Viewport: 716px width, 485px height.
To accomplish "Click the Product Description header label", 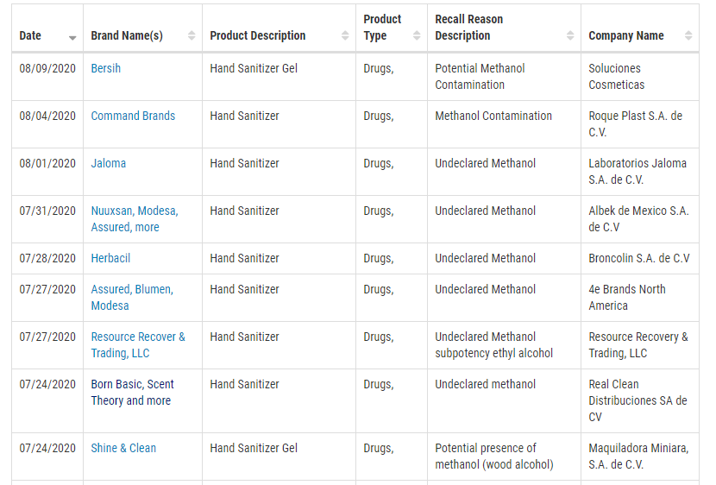I will 258,35.
